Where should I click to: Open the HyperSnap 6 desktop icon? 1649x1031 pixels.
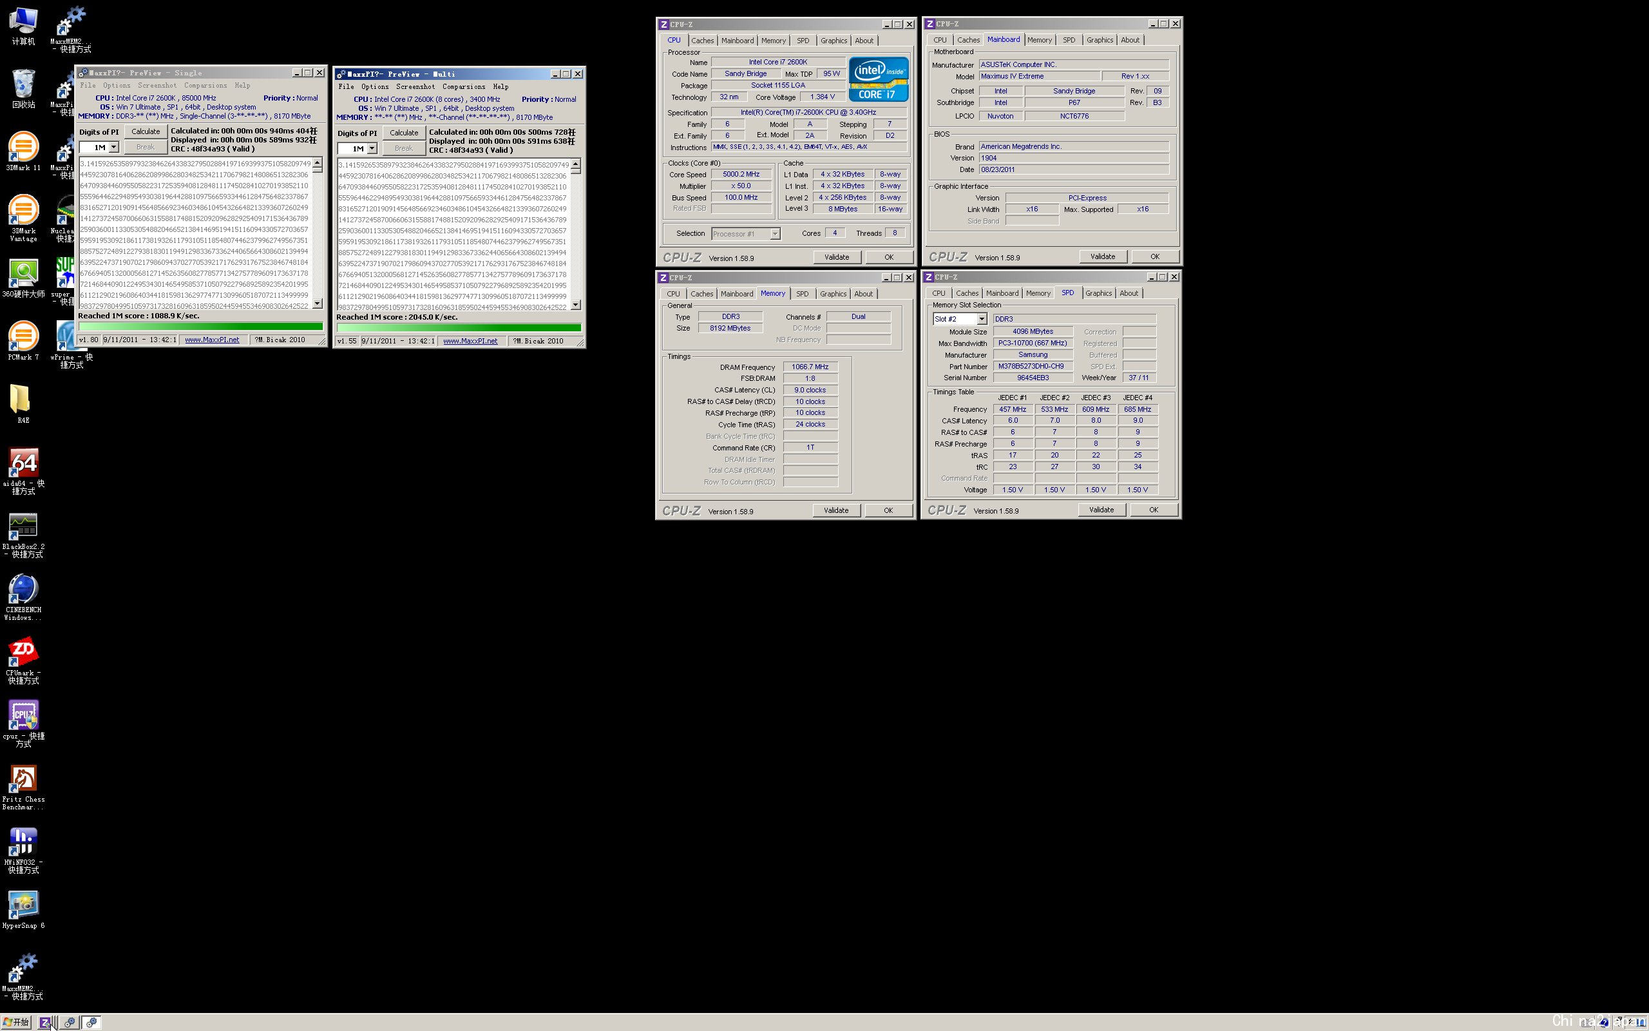[23, 910]
